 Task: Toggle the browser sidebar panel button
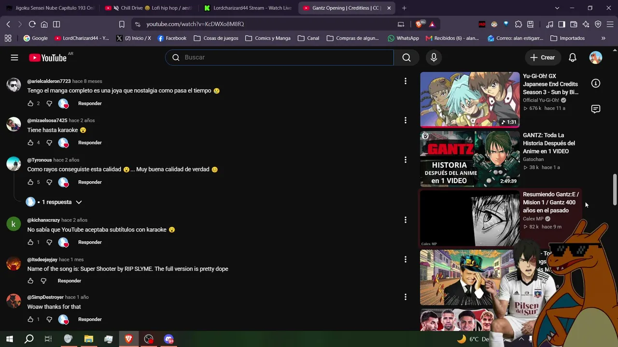pos(562,24)
